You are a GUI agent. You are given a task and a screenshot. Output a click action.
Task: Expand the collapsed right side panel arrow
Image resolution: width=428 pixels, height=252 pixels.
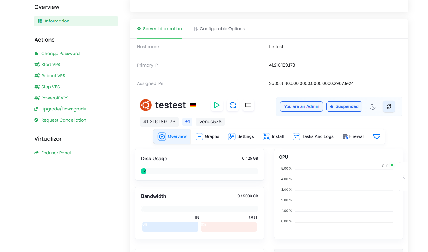[x=404, y=177]
